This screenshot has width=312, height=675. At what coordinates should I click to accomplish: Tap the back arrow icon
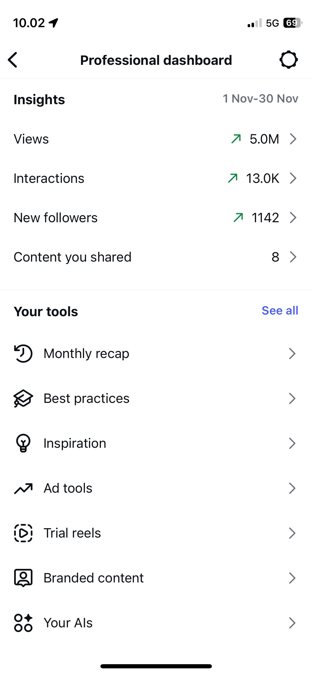pos(13,60)
